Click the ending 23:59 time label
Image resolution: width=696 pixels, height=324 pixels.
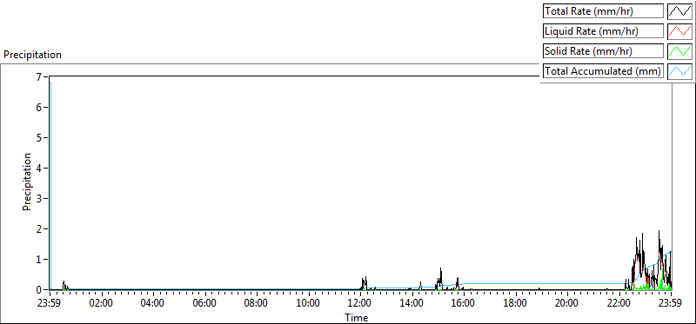click(x=671, y=304)
